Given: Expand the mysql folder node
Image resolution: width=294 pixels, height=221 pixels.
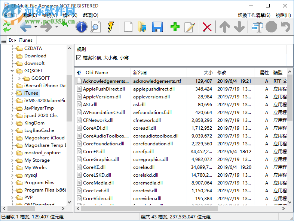Looking at the screenshot, I should point(12,175).
